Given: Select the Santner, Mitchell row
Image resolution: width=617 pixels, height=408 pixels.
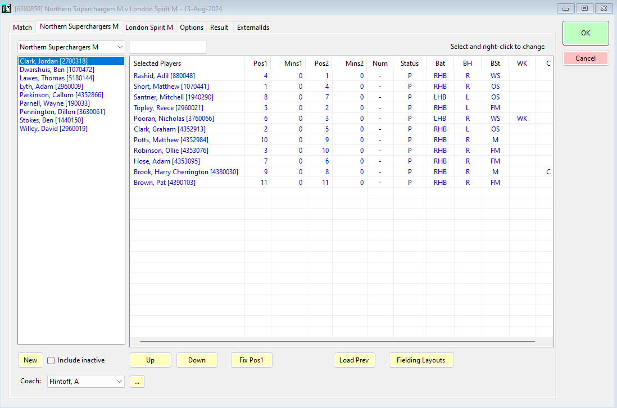Looking at the screenshot, I should [x=342, y=97].
